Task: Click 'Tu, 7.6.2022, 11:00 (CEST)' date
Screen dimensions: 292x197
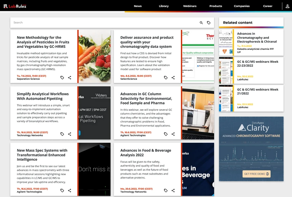Action: [x=32, y=76]
